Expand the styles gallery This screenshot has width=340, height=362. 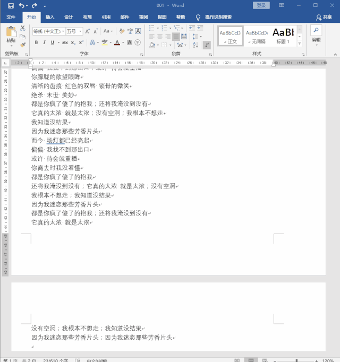point(300,44)
